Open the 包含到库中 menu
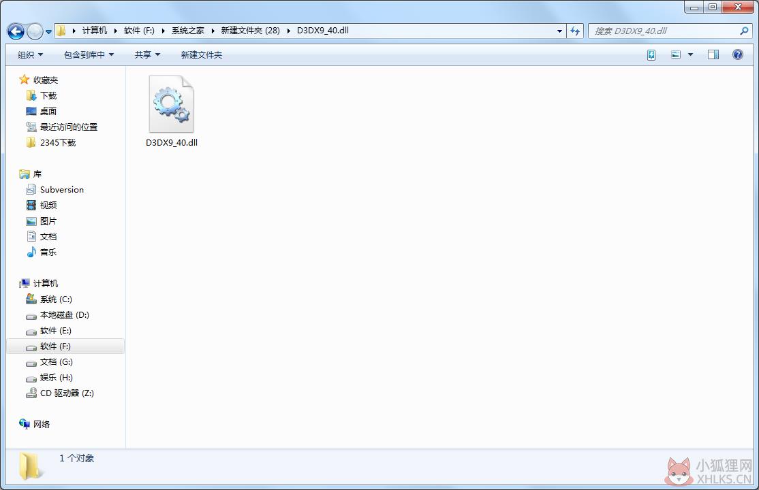This screenshot has width=759, height=490. point(89,54)
